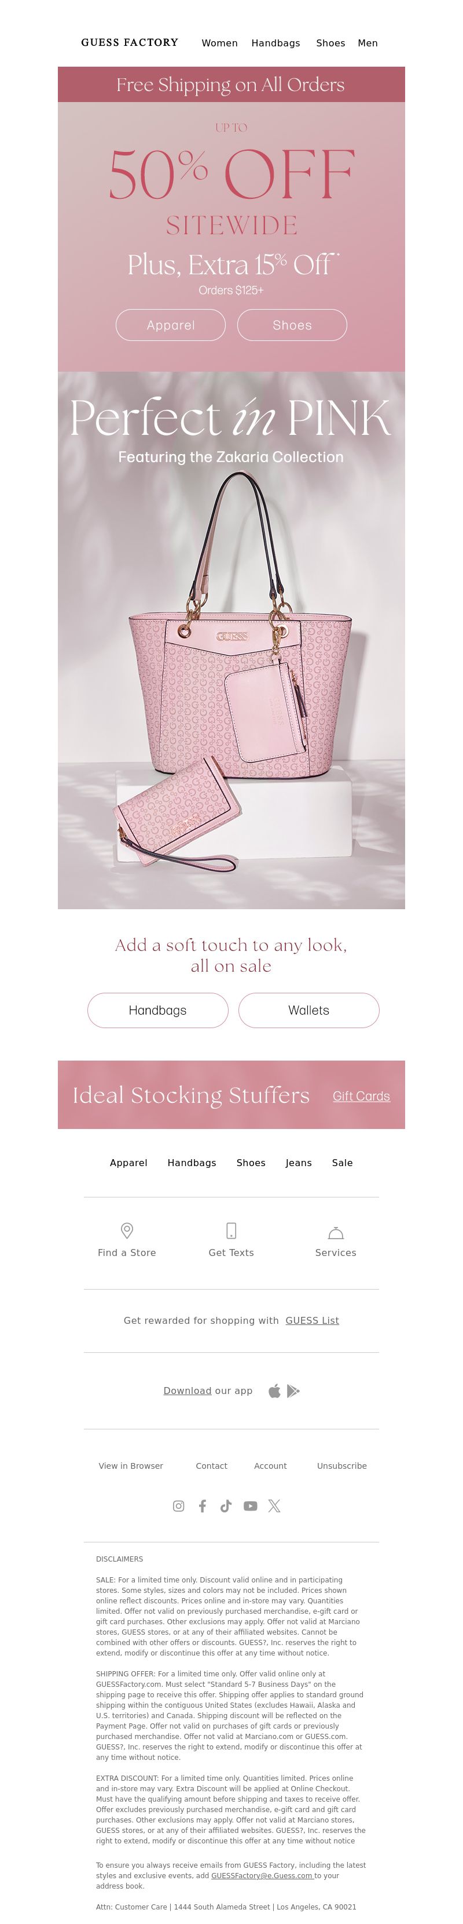Select Jeans in the bottom navigation
The height and width of the screenshot is (1924, 463).
click(298, 1163)
